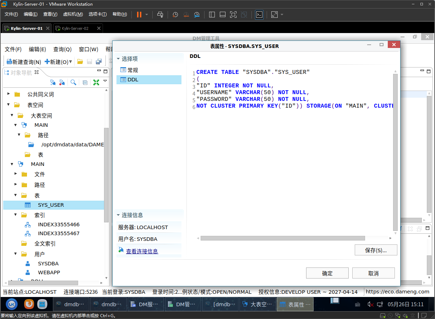Collapse the 索引 tree node
435x319 pixels.
[16, 215]
